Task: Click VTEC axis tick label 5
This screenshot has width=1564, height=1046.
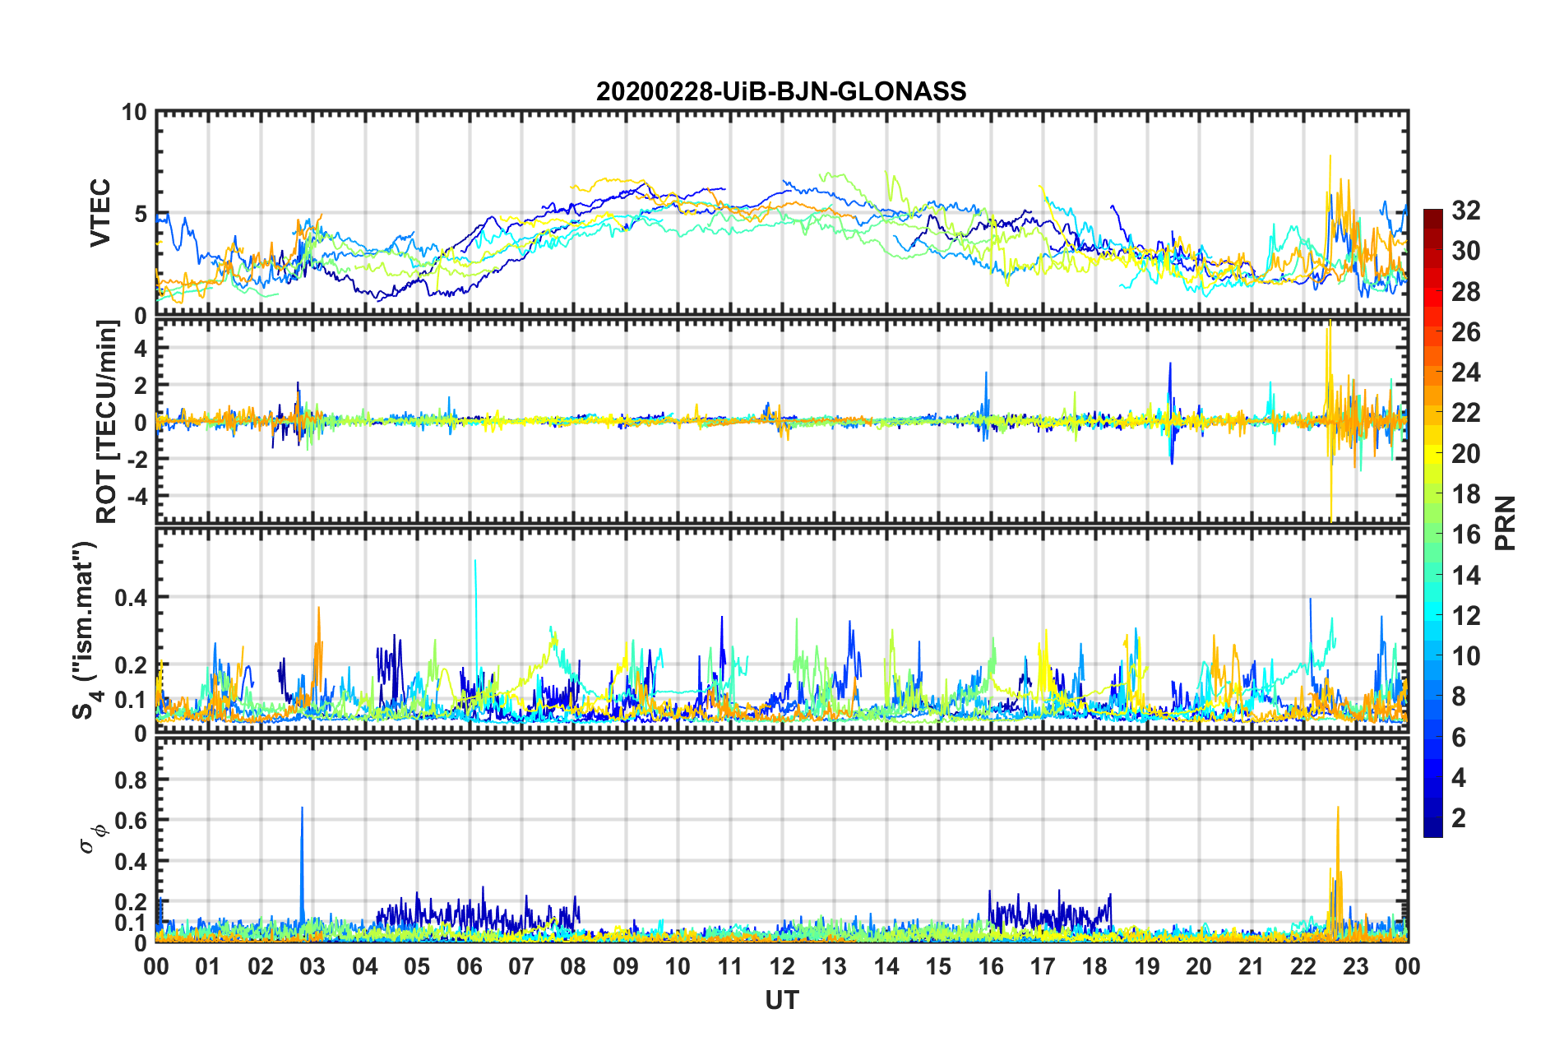Action: pyautogui.click(x=140, y=215)
